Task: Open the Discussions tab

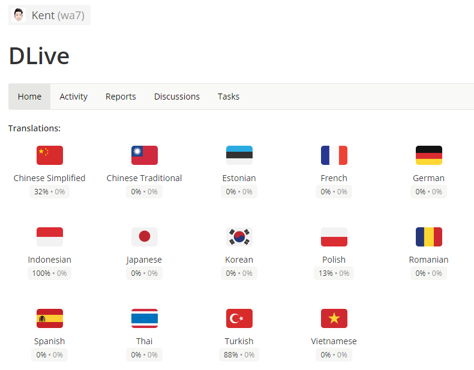Action: coord(177,97)
